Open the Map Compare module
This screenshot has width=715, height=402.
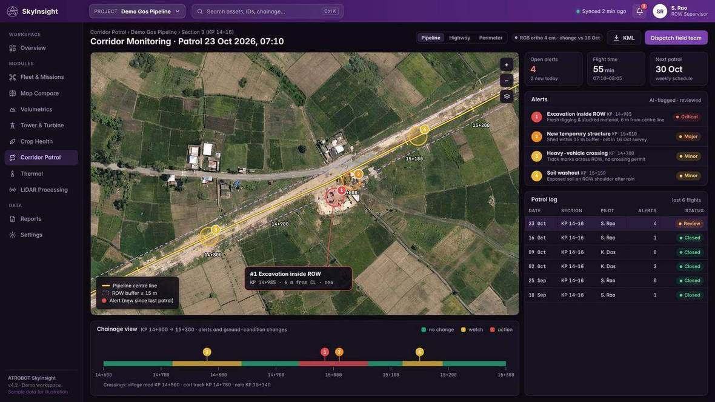41,93
